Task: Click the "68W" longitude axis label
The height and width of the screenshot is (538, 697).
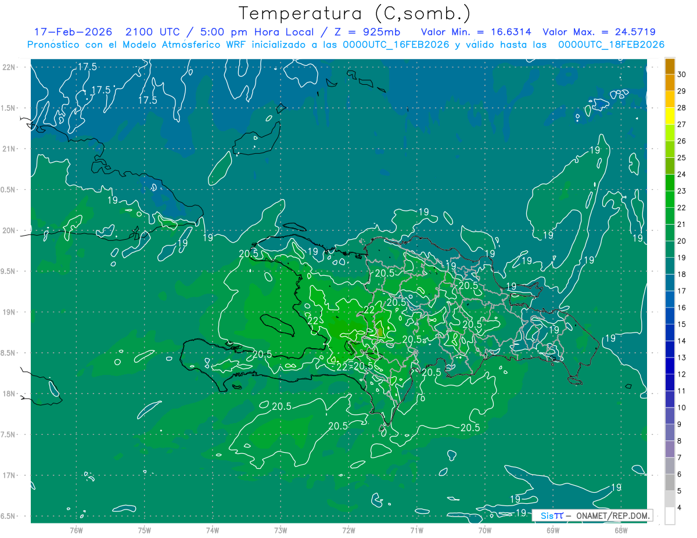Action: click(620, 529)
